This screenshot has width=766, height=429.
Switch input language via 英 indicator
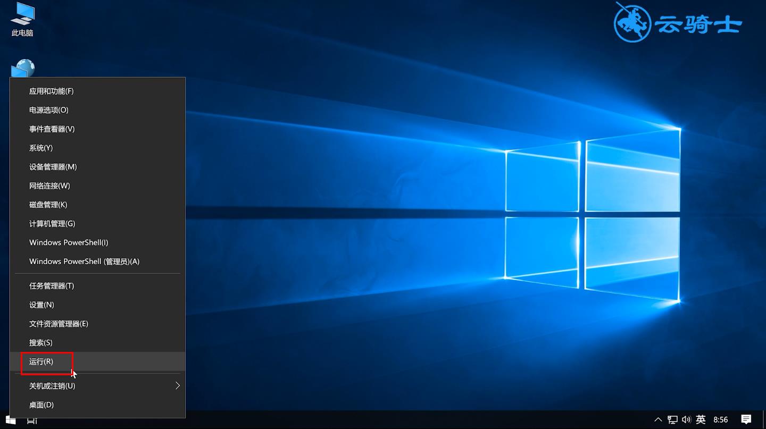(x=701, y=419)
